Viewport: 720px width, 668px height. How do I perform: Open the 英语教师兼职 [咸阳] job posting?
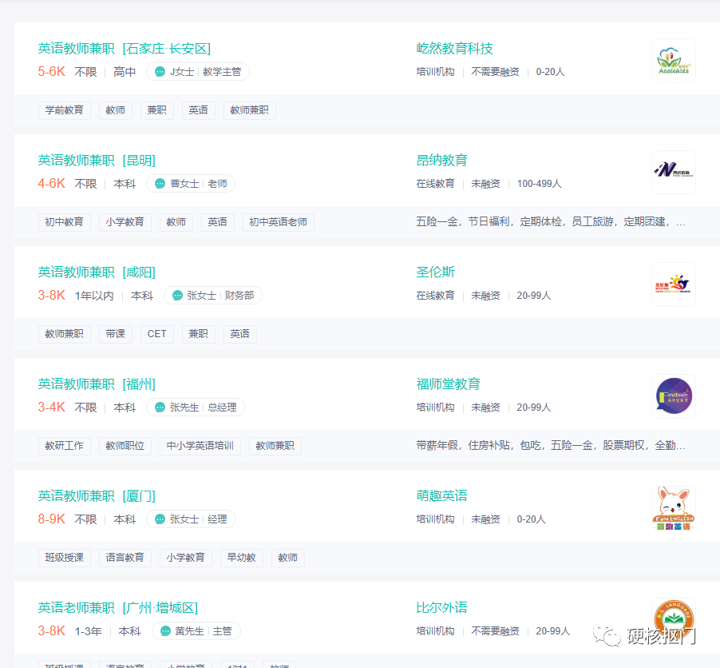tap(97, 272)
